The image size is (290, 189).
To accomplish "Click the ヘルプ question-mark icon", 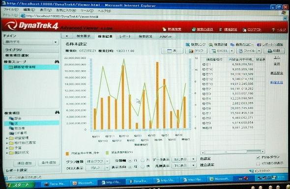I will click(274, 30).
